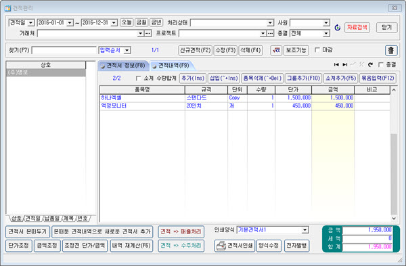Toggle the 마감 checkbox
406x266 pixels.
317,49
